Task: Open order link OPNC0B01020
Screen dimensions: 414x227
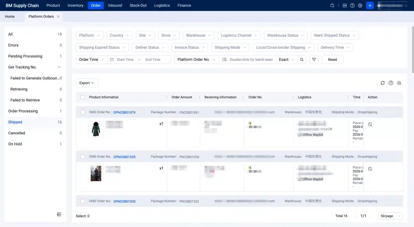Action: coord(124,201)
